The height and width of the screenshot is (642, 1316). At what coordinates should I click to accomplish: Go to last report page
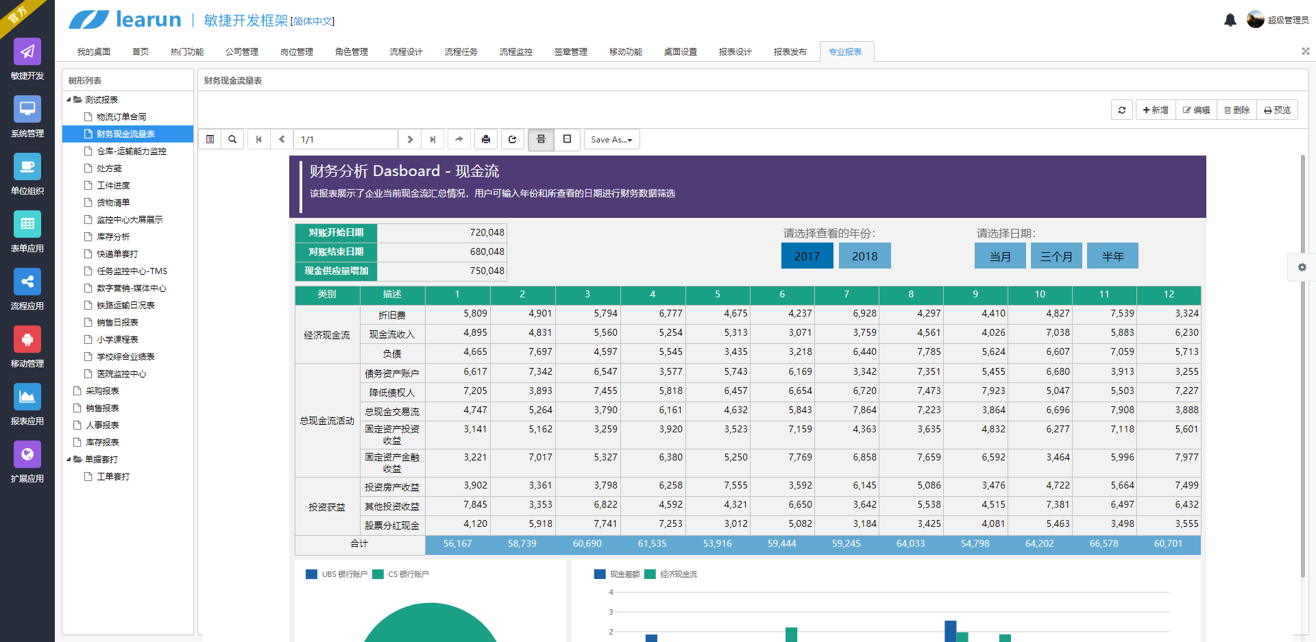click(x=432, y=139)
